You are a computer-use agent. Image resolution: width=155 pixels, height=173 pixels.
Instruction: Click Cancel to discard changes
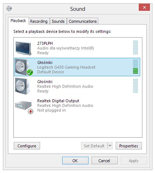click(x=104, y=160)
